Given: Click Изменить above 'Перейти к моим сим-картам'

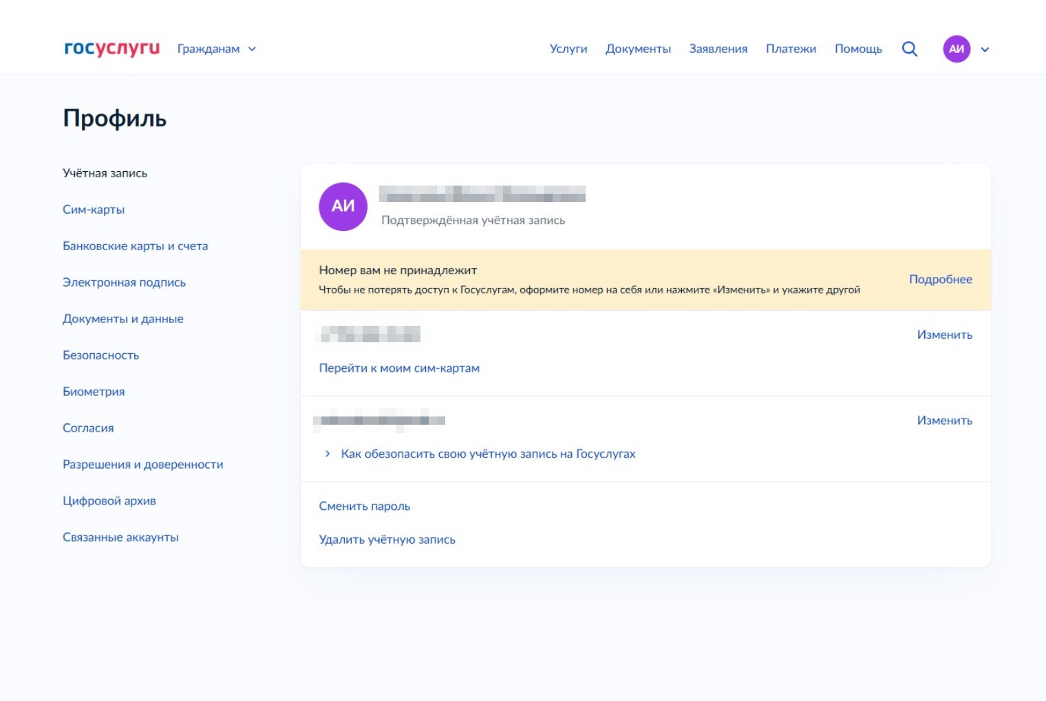Looking at the screenshot, I should tap(944, 335).
